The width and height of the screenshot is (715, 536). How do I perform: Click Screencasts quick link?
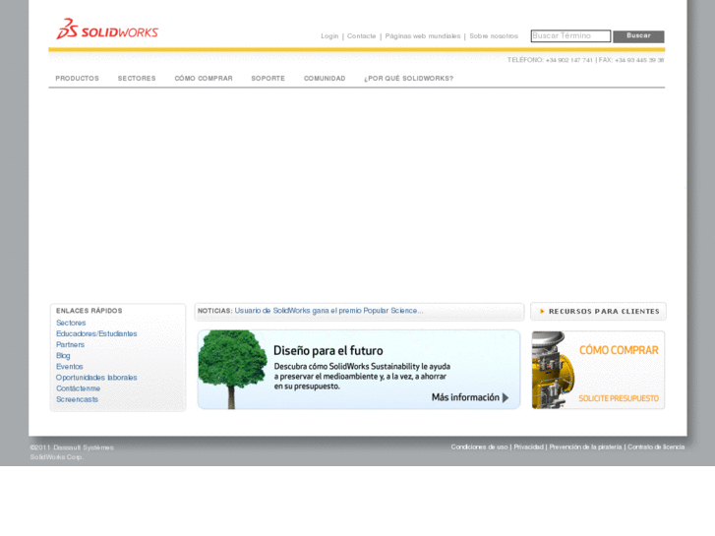point(77,399)
